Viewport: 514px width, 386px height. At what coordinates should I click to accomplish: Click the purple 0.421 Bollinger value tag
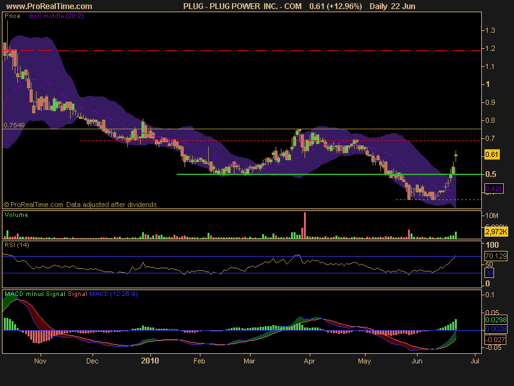pyautogui.click(x=493, y=188)
